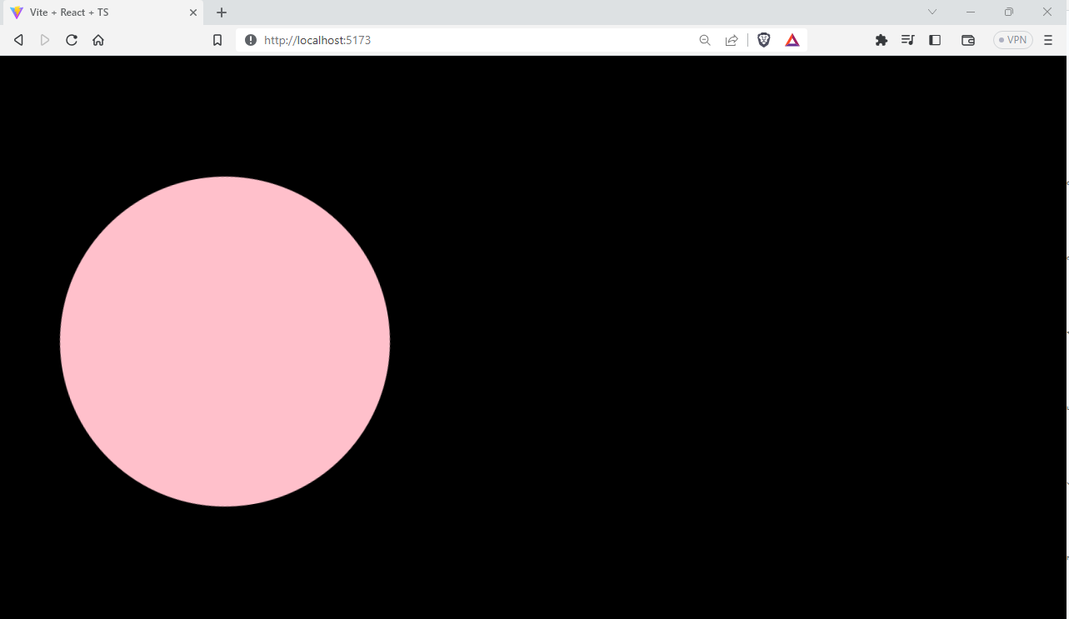This screenshot has width=1069, height=619.
Task: Click the zoom magnifier icon in address bar
Action: [705, 40]
